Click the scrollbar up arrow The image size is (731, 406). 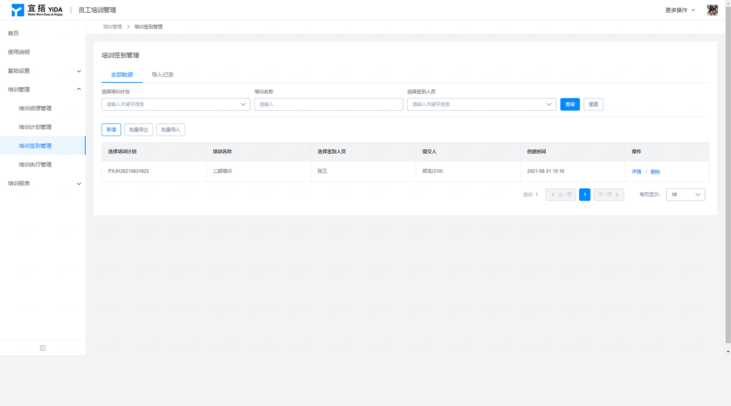(x=728, y=3)
